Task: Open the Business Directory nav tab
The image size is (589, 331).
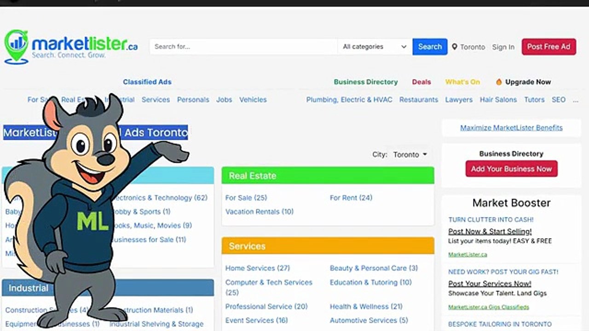Action: [366, 82]
